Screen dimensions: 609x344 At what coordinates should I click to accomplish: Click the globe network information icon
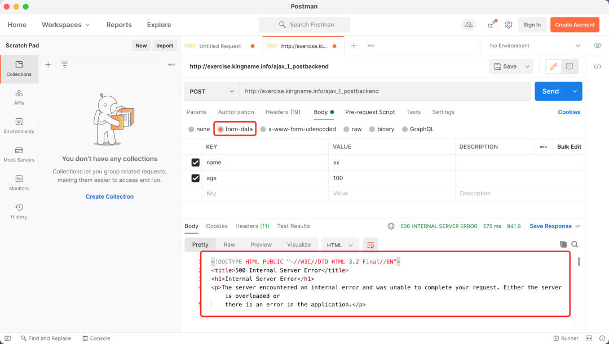(x=391, y=226)
